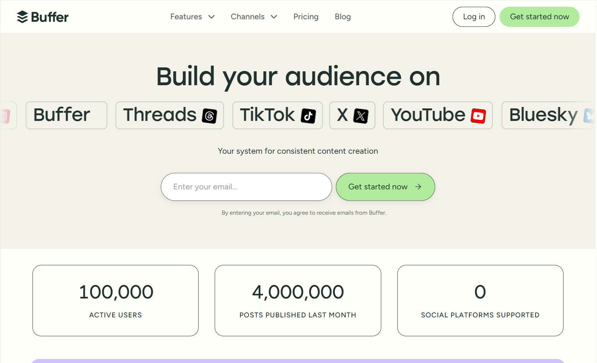The width and height of the screenshot is (597, 363).
Task: Click the YouTube icon in carousel
Action: 478,116
